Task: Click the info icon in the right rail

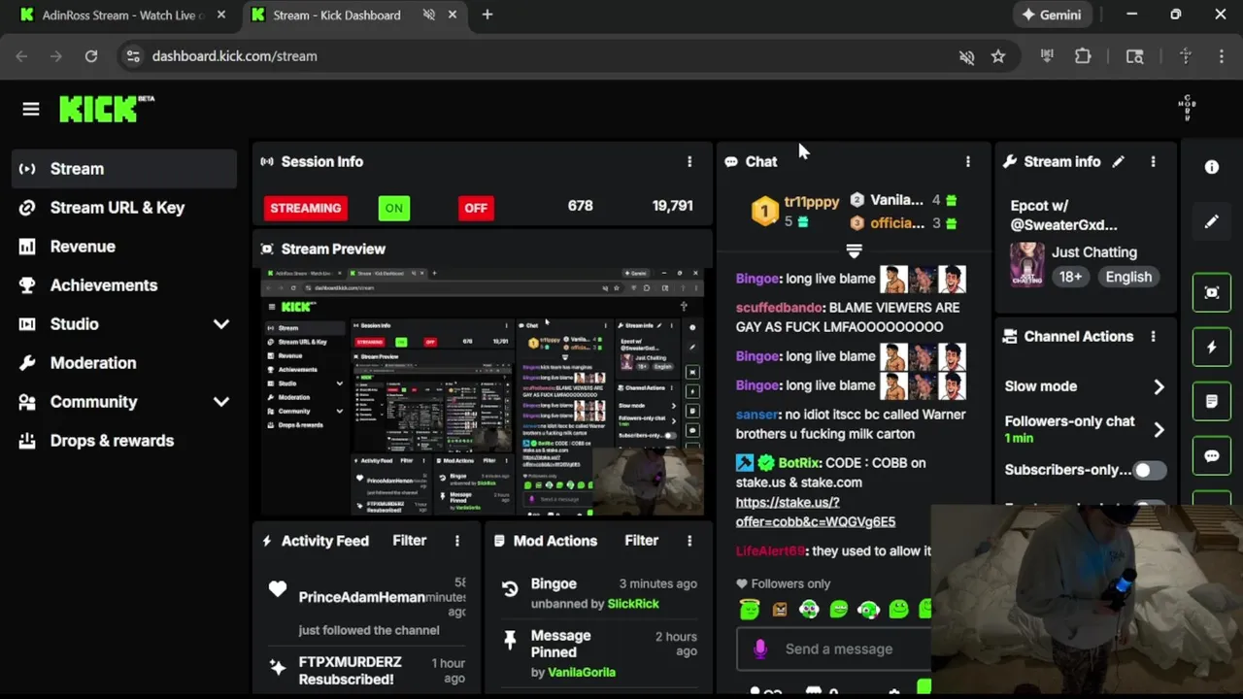Action: (1212, 167)
